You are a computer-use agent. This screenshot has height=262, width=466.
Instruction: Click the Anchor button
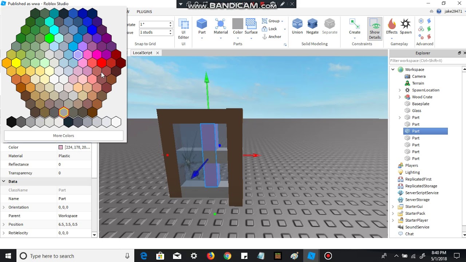(272, 37)
